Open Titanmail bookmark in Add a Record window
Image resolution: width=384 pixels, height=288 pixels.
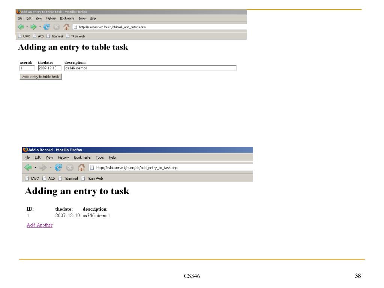click(x=68, y=178)
